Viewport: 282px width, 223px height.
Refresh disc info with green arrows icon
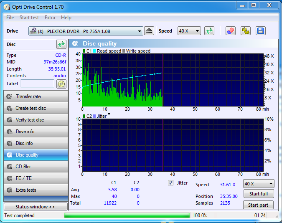coord(61,44)
